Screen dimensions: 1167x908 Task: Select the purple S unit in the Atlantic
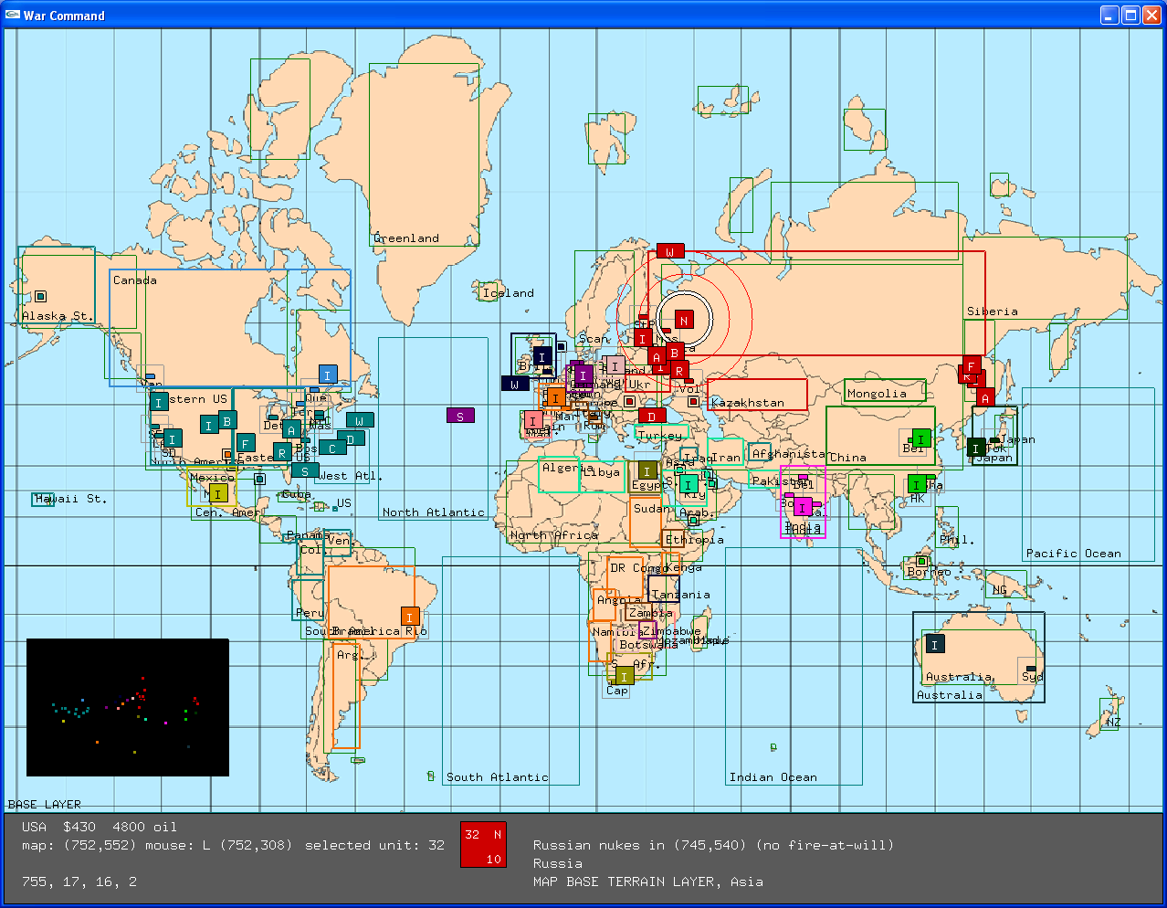460,416
